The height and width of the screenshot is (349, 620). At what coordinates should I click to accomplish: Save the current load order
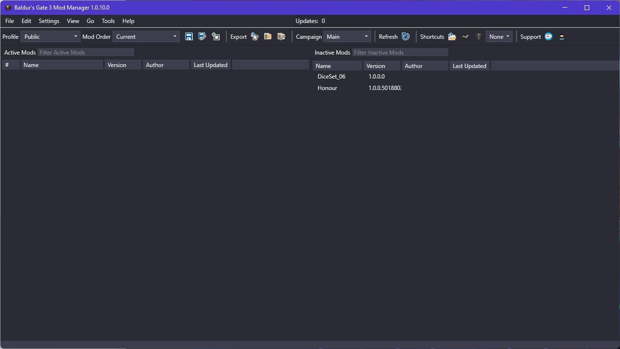(189, 36)
